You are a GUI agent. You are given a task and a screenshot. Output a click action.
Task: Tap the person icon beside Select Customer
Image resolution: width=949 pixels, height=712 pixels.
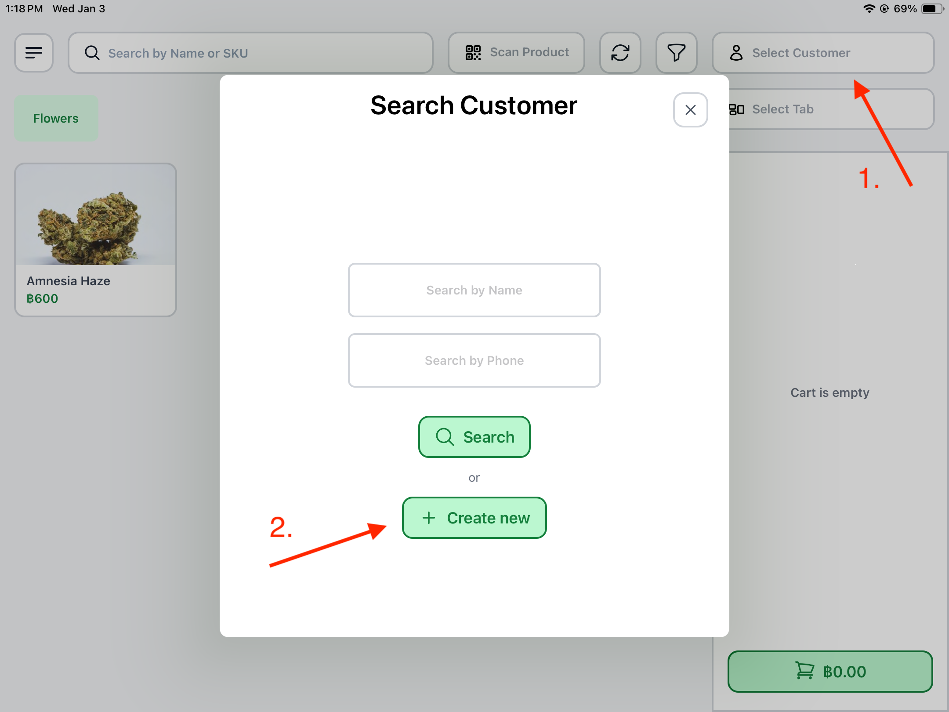click(736, 53)
